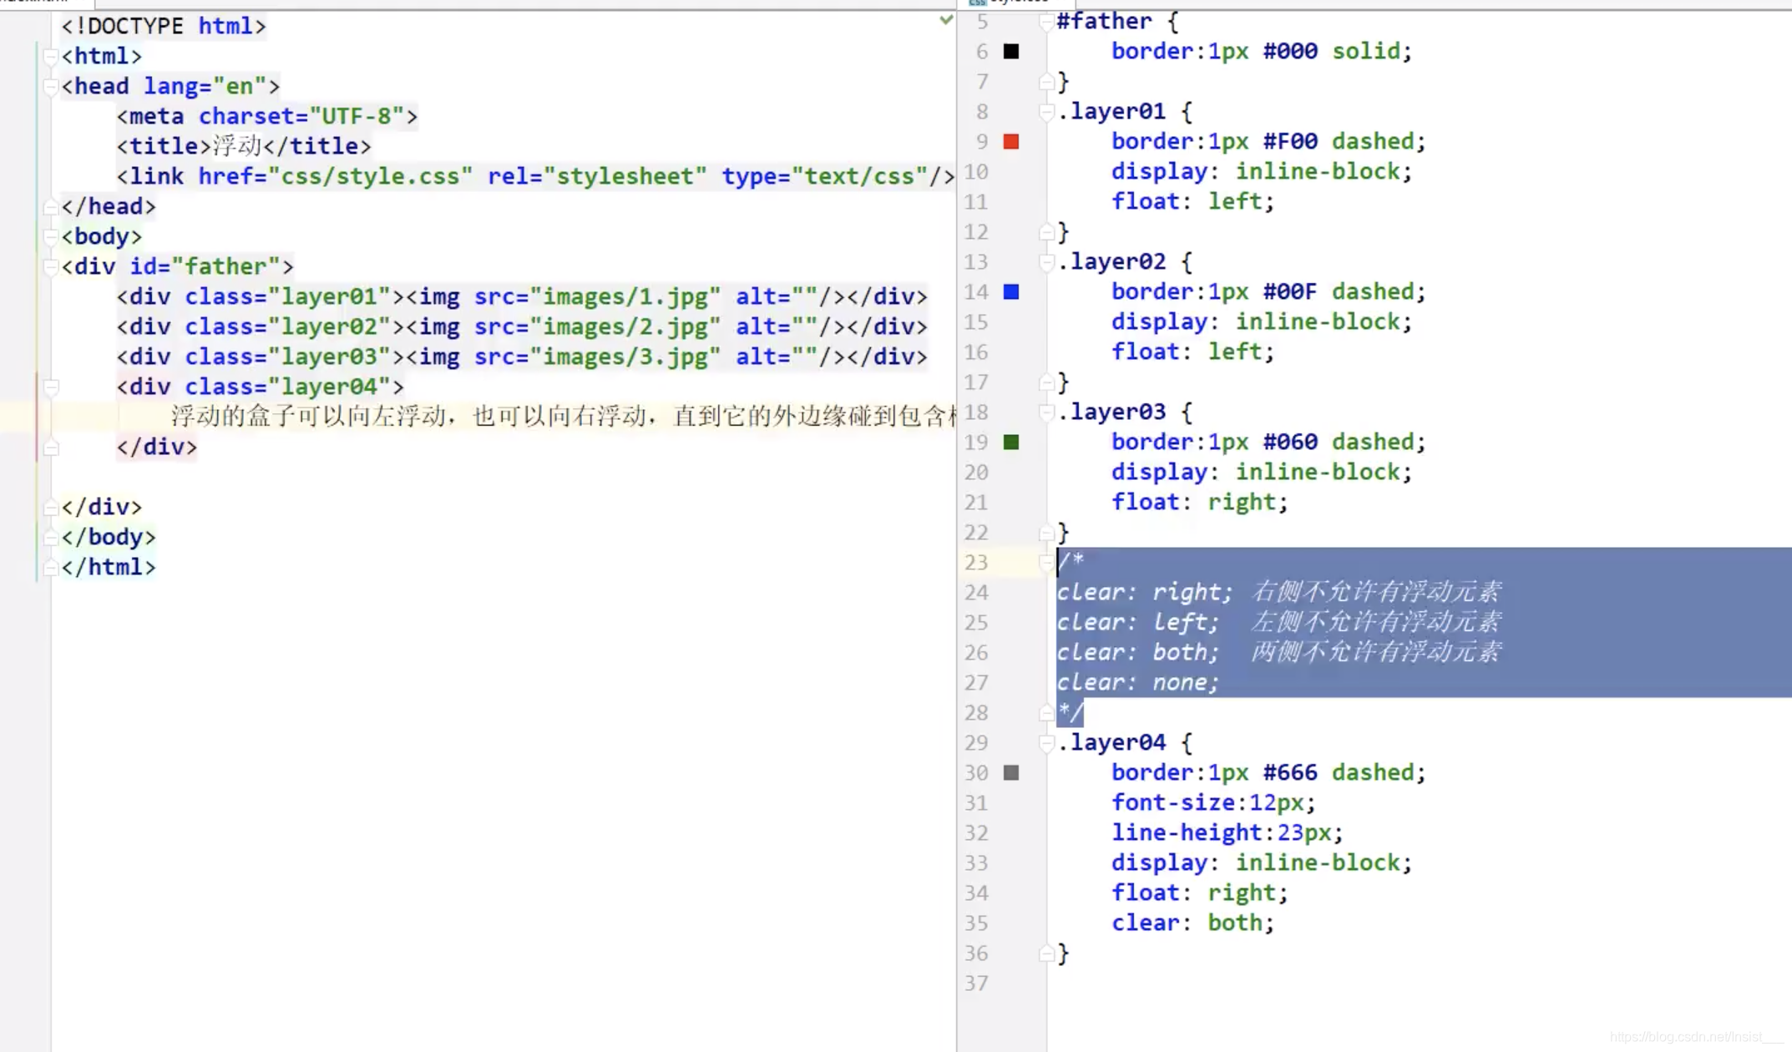
Task: Click the charset="UTF-8" attribute text
Action: tap(301, 117)
